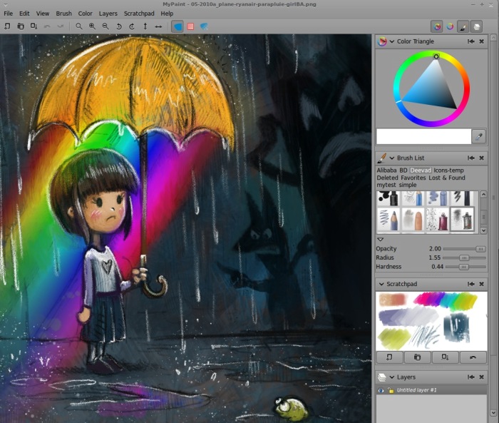This screenshot has height=423, width=499.
Task: Close the Scratchpad panel
Action: click(x=482, y=284)
